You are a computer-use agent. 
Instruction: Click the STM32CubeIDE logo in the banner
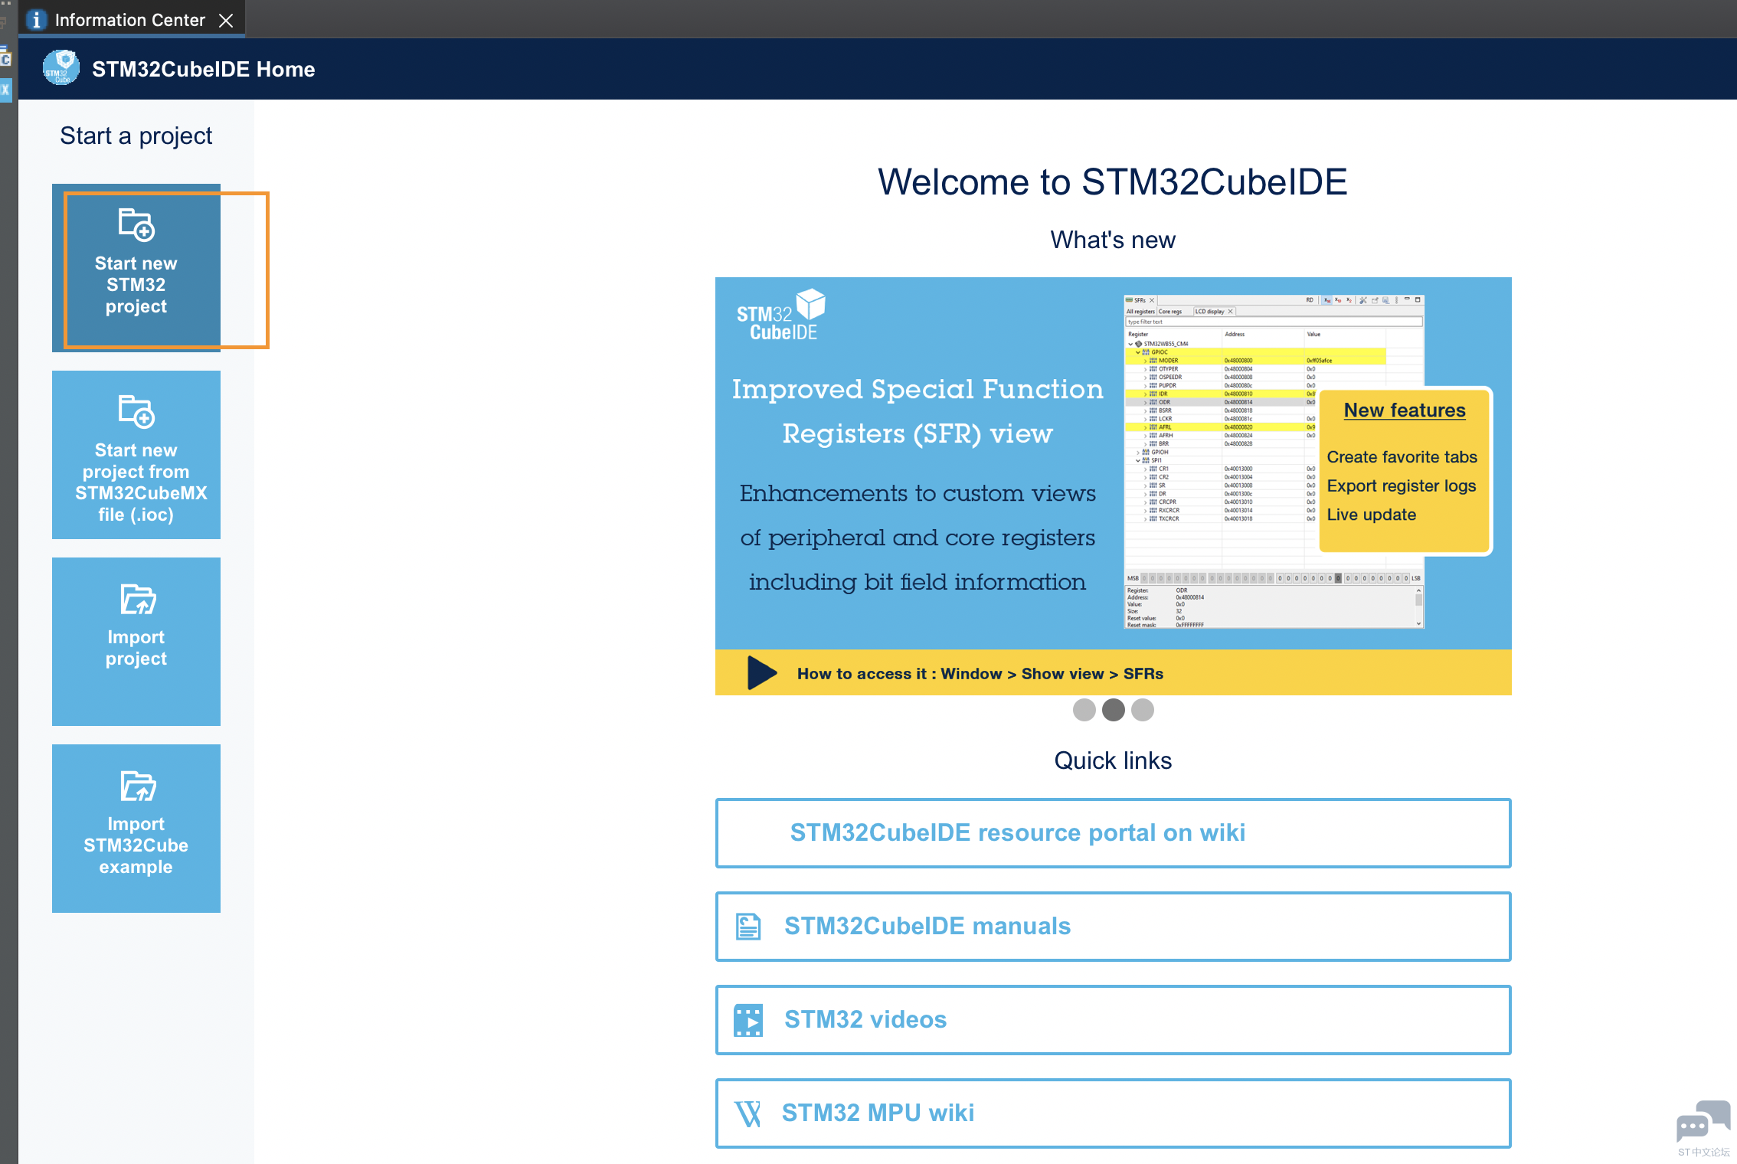tap(780, 315)
